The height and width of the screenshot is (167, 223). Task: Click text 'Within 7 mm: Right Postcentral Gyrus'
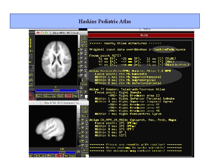click(x=128, y=114)
